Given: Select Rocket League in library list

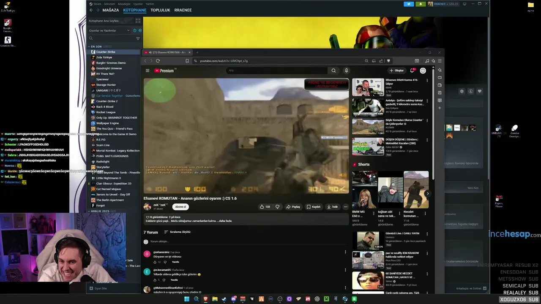Looking at the screenshot, I should pyautogui.click(x=106, y=112).
